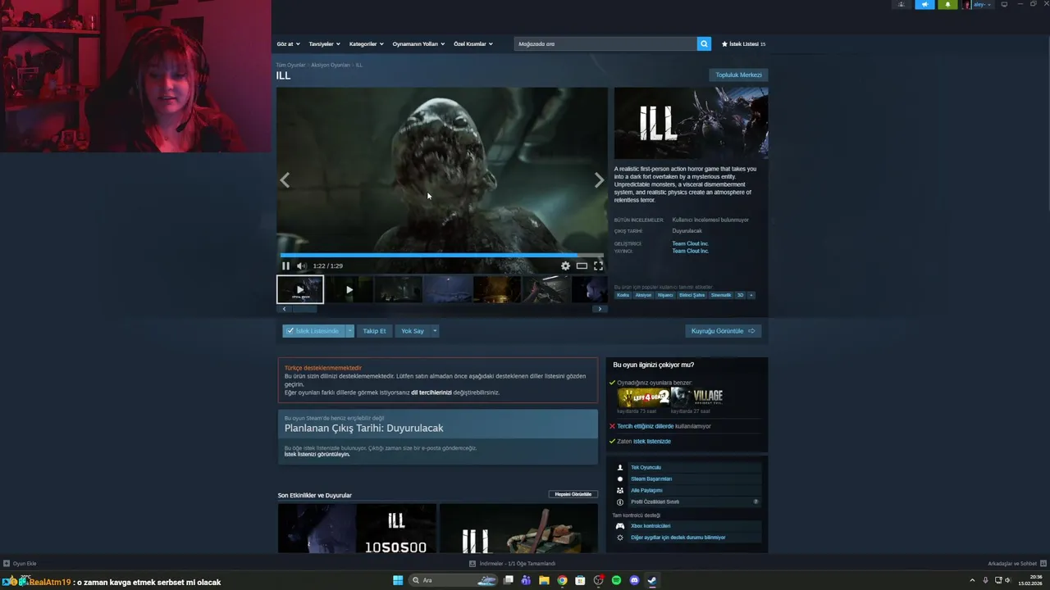Click Kuyruğu Görüntüle queue button

(x=723, y=331)
